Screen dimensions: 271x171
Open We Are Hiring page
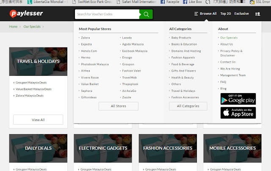[230, 69]
